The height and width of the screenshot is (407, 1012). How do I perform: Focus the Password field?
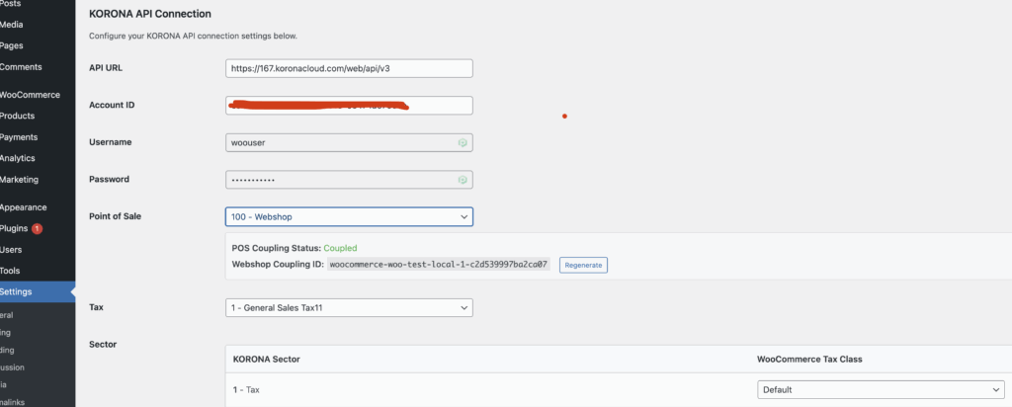[349, 180]
